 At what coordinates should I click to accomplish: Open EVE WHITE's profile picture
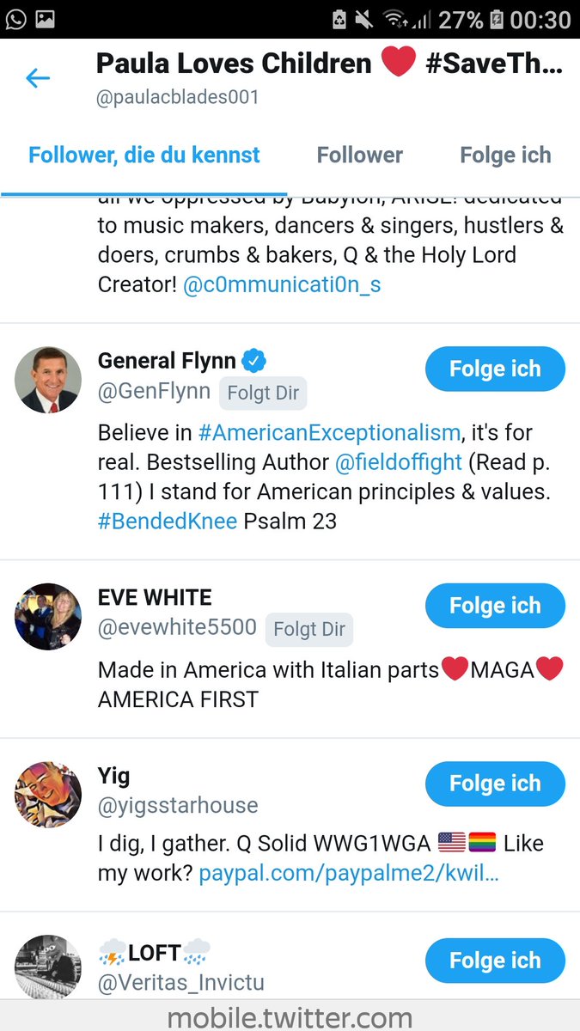click(48, 617)
